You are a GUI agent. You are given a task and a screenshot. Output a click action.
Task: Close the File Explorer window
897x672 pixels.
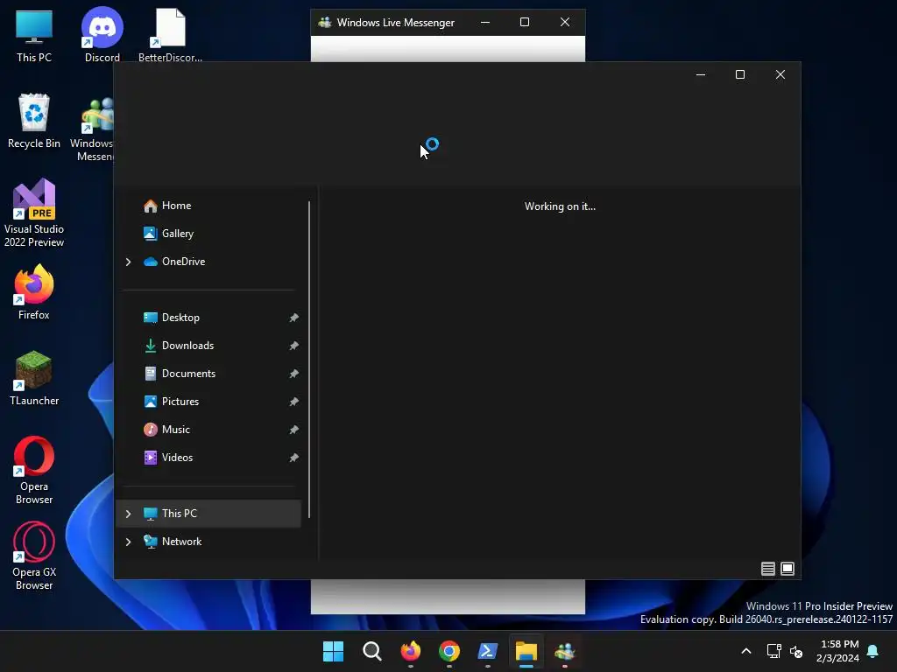780,75
